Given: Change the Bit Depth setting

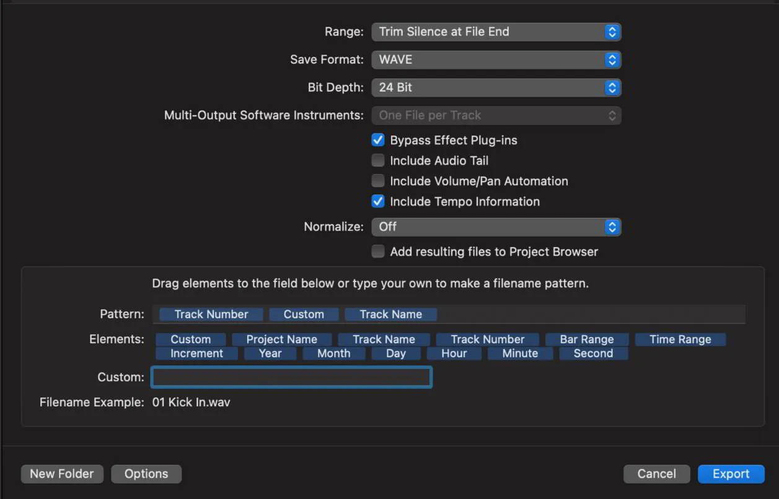Looking at the screenshot, I should (496, 87).
